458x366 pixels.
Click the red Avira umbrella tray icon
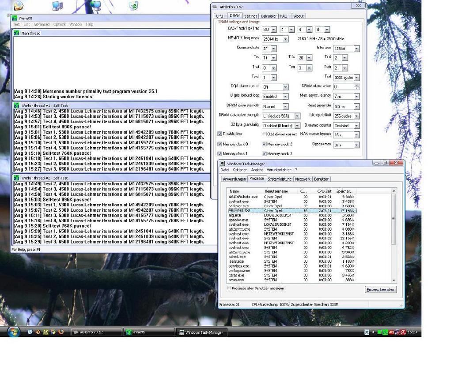pos(403,332)
